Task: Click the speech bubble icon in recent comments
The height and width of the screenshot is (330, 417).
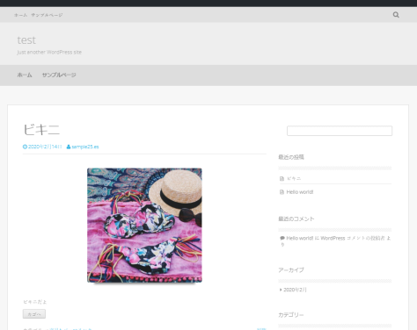Action: pos(282,238)
